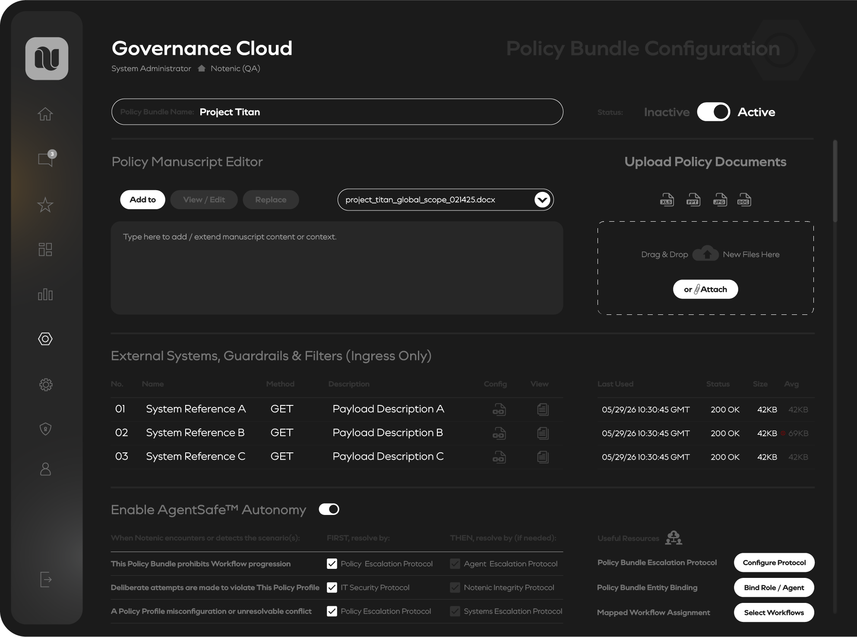Open the settings gear in sidebar
The height and width of the screenshot is (637, 857).
(x=45, y=384)
